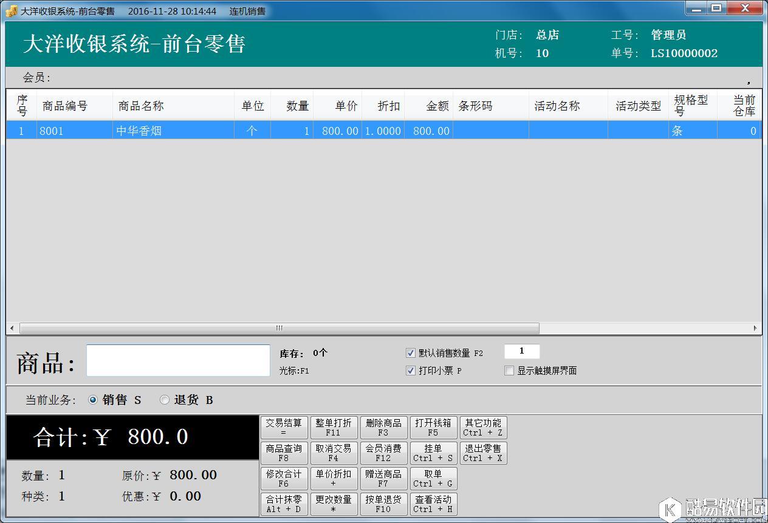Click the default sales quantity field
The width and height of the screenshot is (768, 523).
pos(521,352)
